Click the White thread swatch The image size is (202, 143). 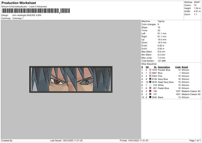coord(150,85)
